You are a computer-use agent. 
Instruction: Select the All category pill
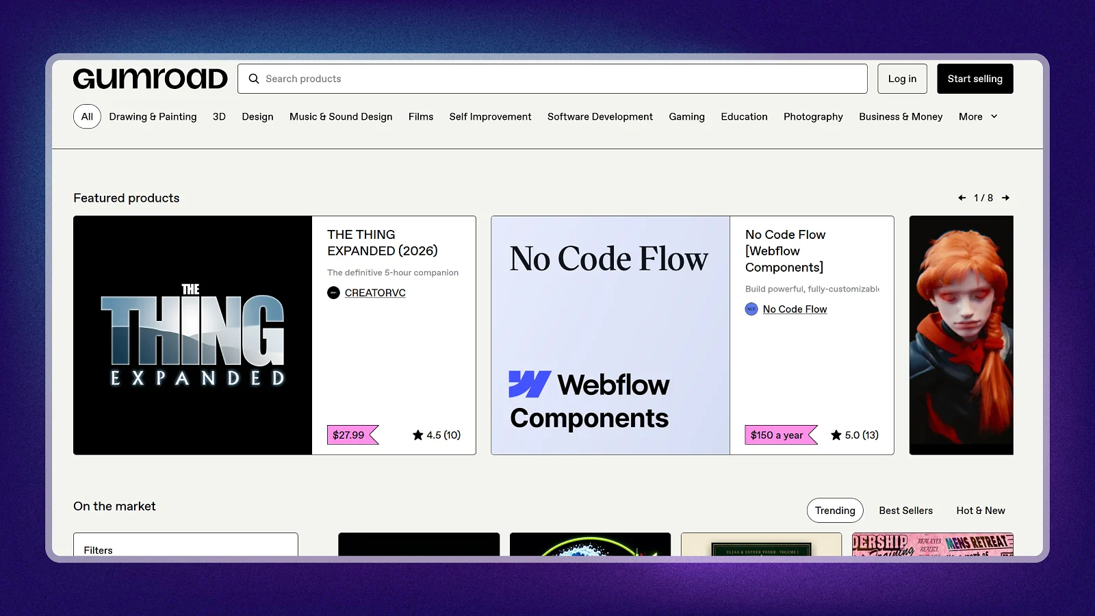[87, 116]
